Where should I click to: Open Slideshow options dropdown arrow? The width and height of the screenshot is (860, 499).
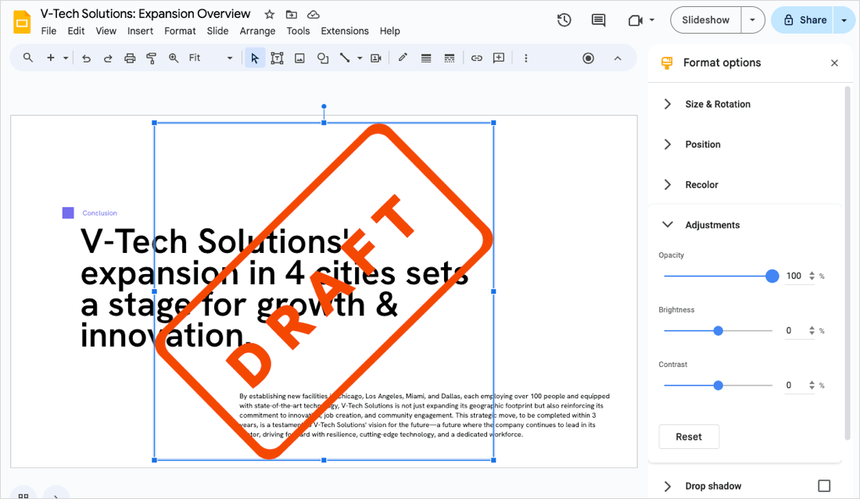752,20
